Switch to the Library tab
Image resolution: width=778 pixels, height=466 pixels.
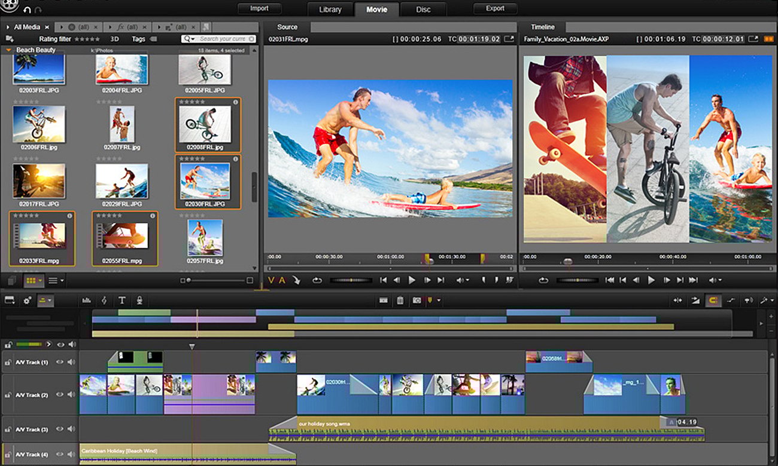click(x=329, y=8)
